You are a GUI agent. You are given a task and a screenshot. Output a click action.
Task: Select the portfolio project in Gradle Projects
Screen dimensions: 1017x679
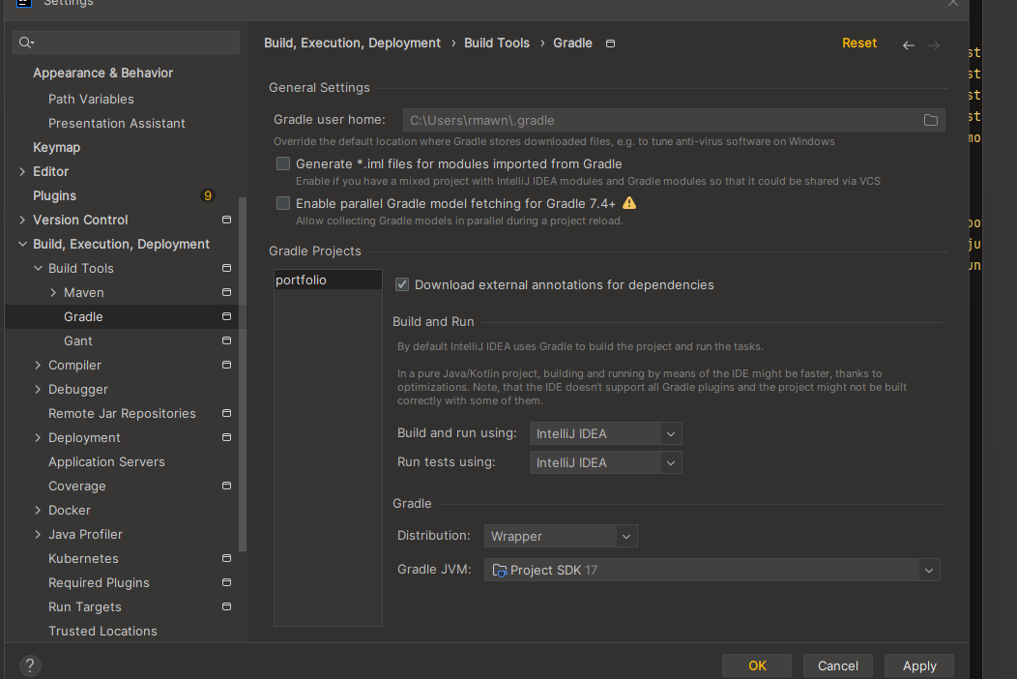328,280
